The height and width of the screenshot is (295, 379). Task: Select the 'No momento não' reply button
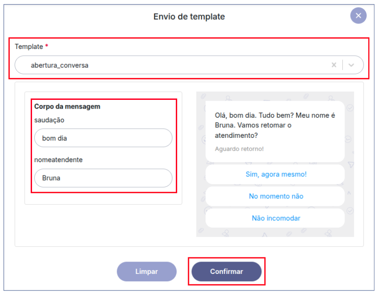[276, 196]
